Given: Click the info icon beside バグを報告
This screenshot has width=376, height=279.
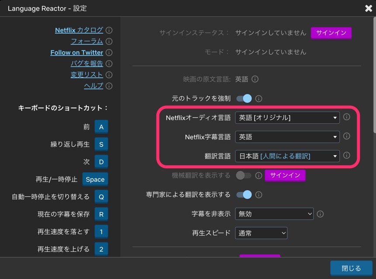Looking at the screenshot, I should coord(108,63).
